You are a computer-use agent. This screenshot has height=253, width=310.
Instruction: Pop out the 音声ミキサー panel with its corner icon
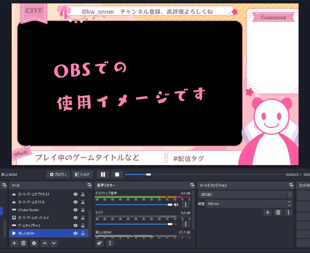coord(192,185)
